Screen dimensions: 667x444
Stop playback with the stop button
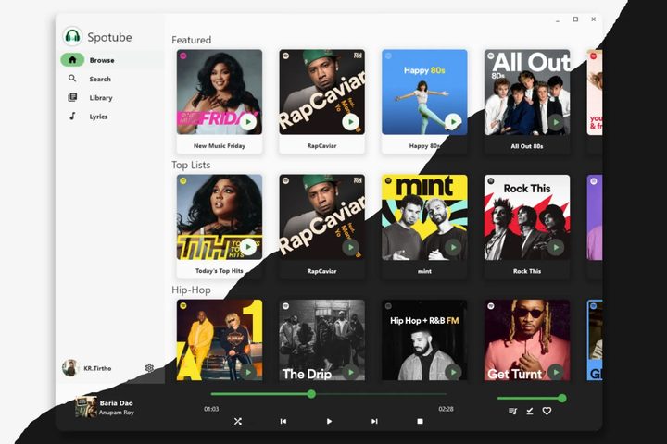420,421
